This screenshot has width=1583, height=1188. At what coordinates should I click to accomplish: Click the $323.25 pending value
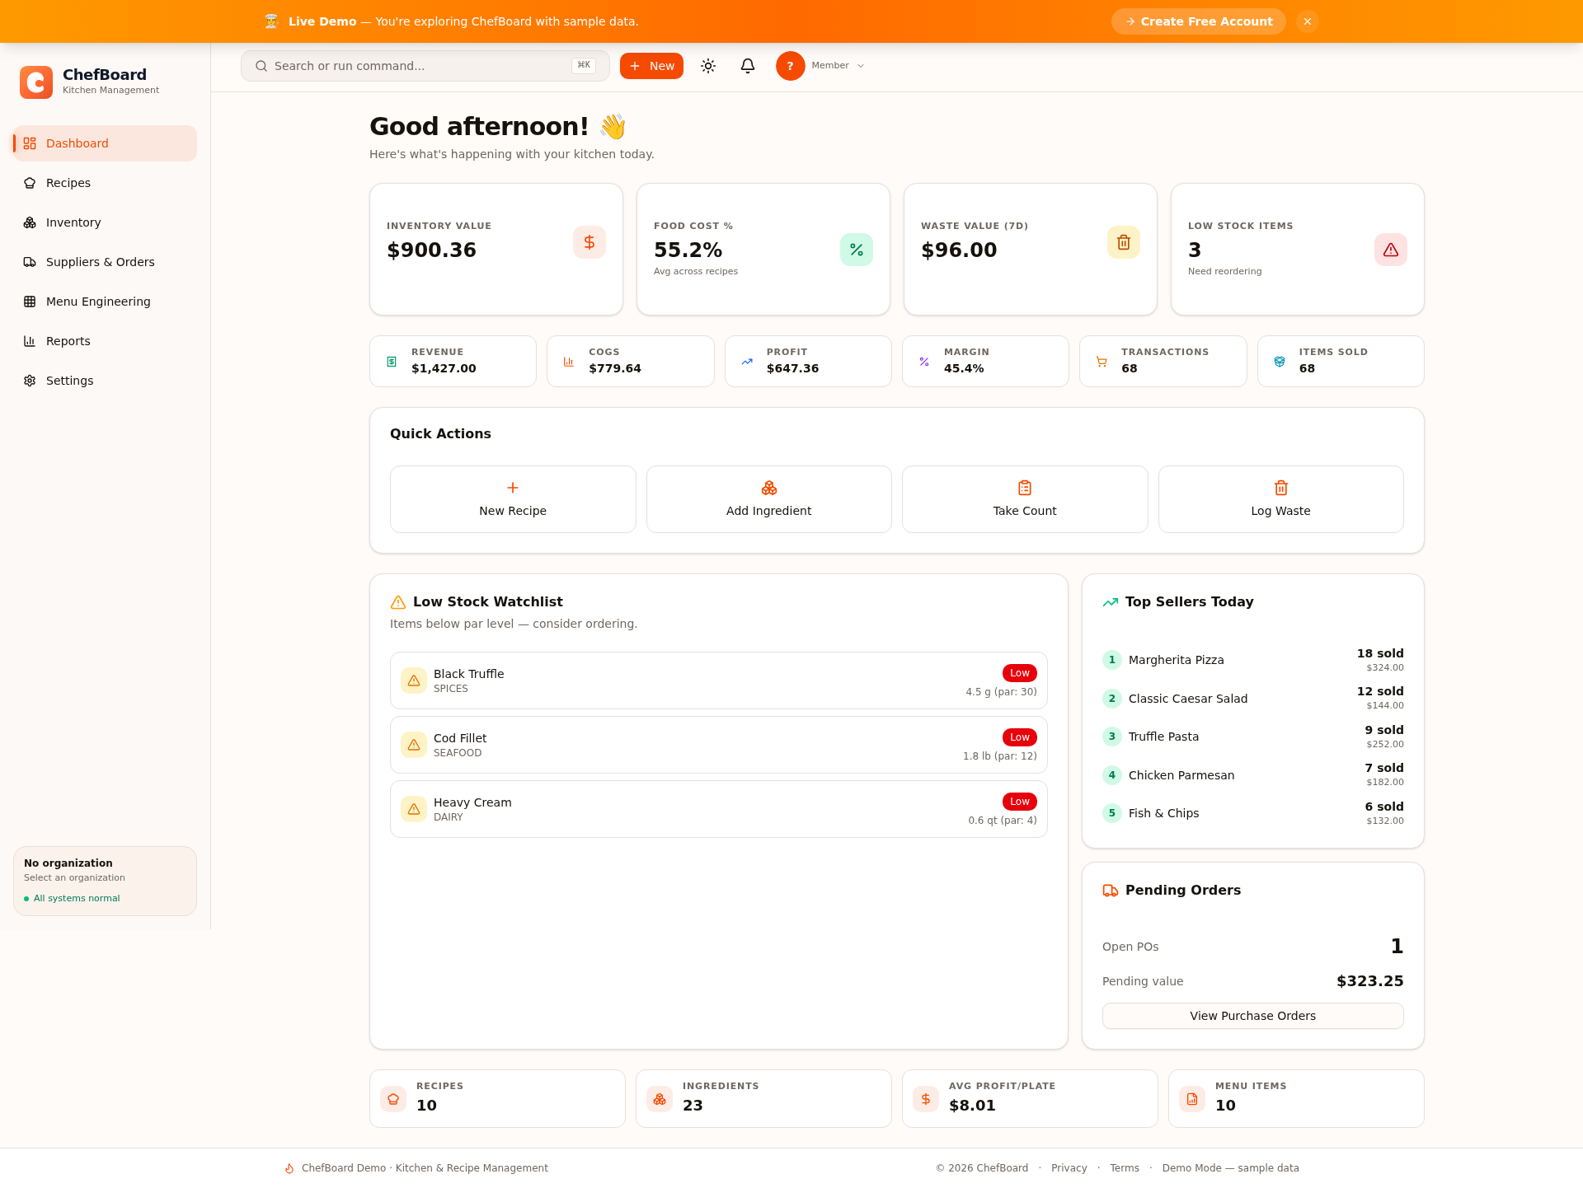click(1369, 981)
